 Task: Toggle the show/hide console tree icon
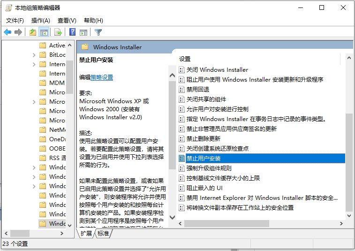click(44, 32)
